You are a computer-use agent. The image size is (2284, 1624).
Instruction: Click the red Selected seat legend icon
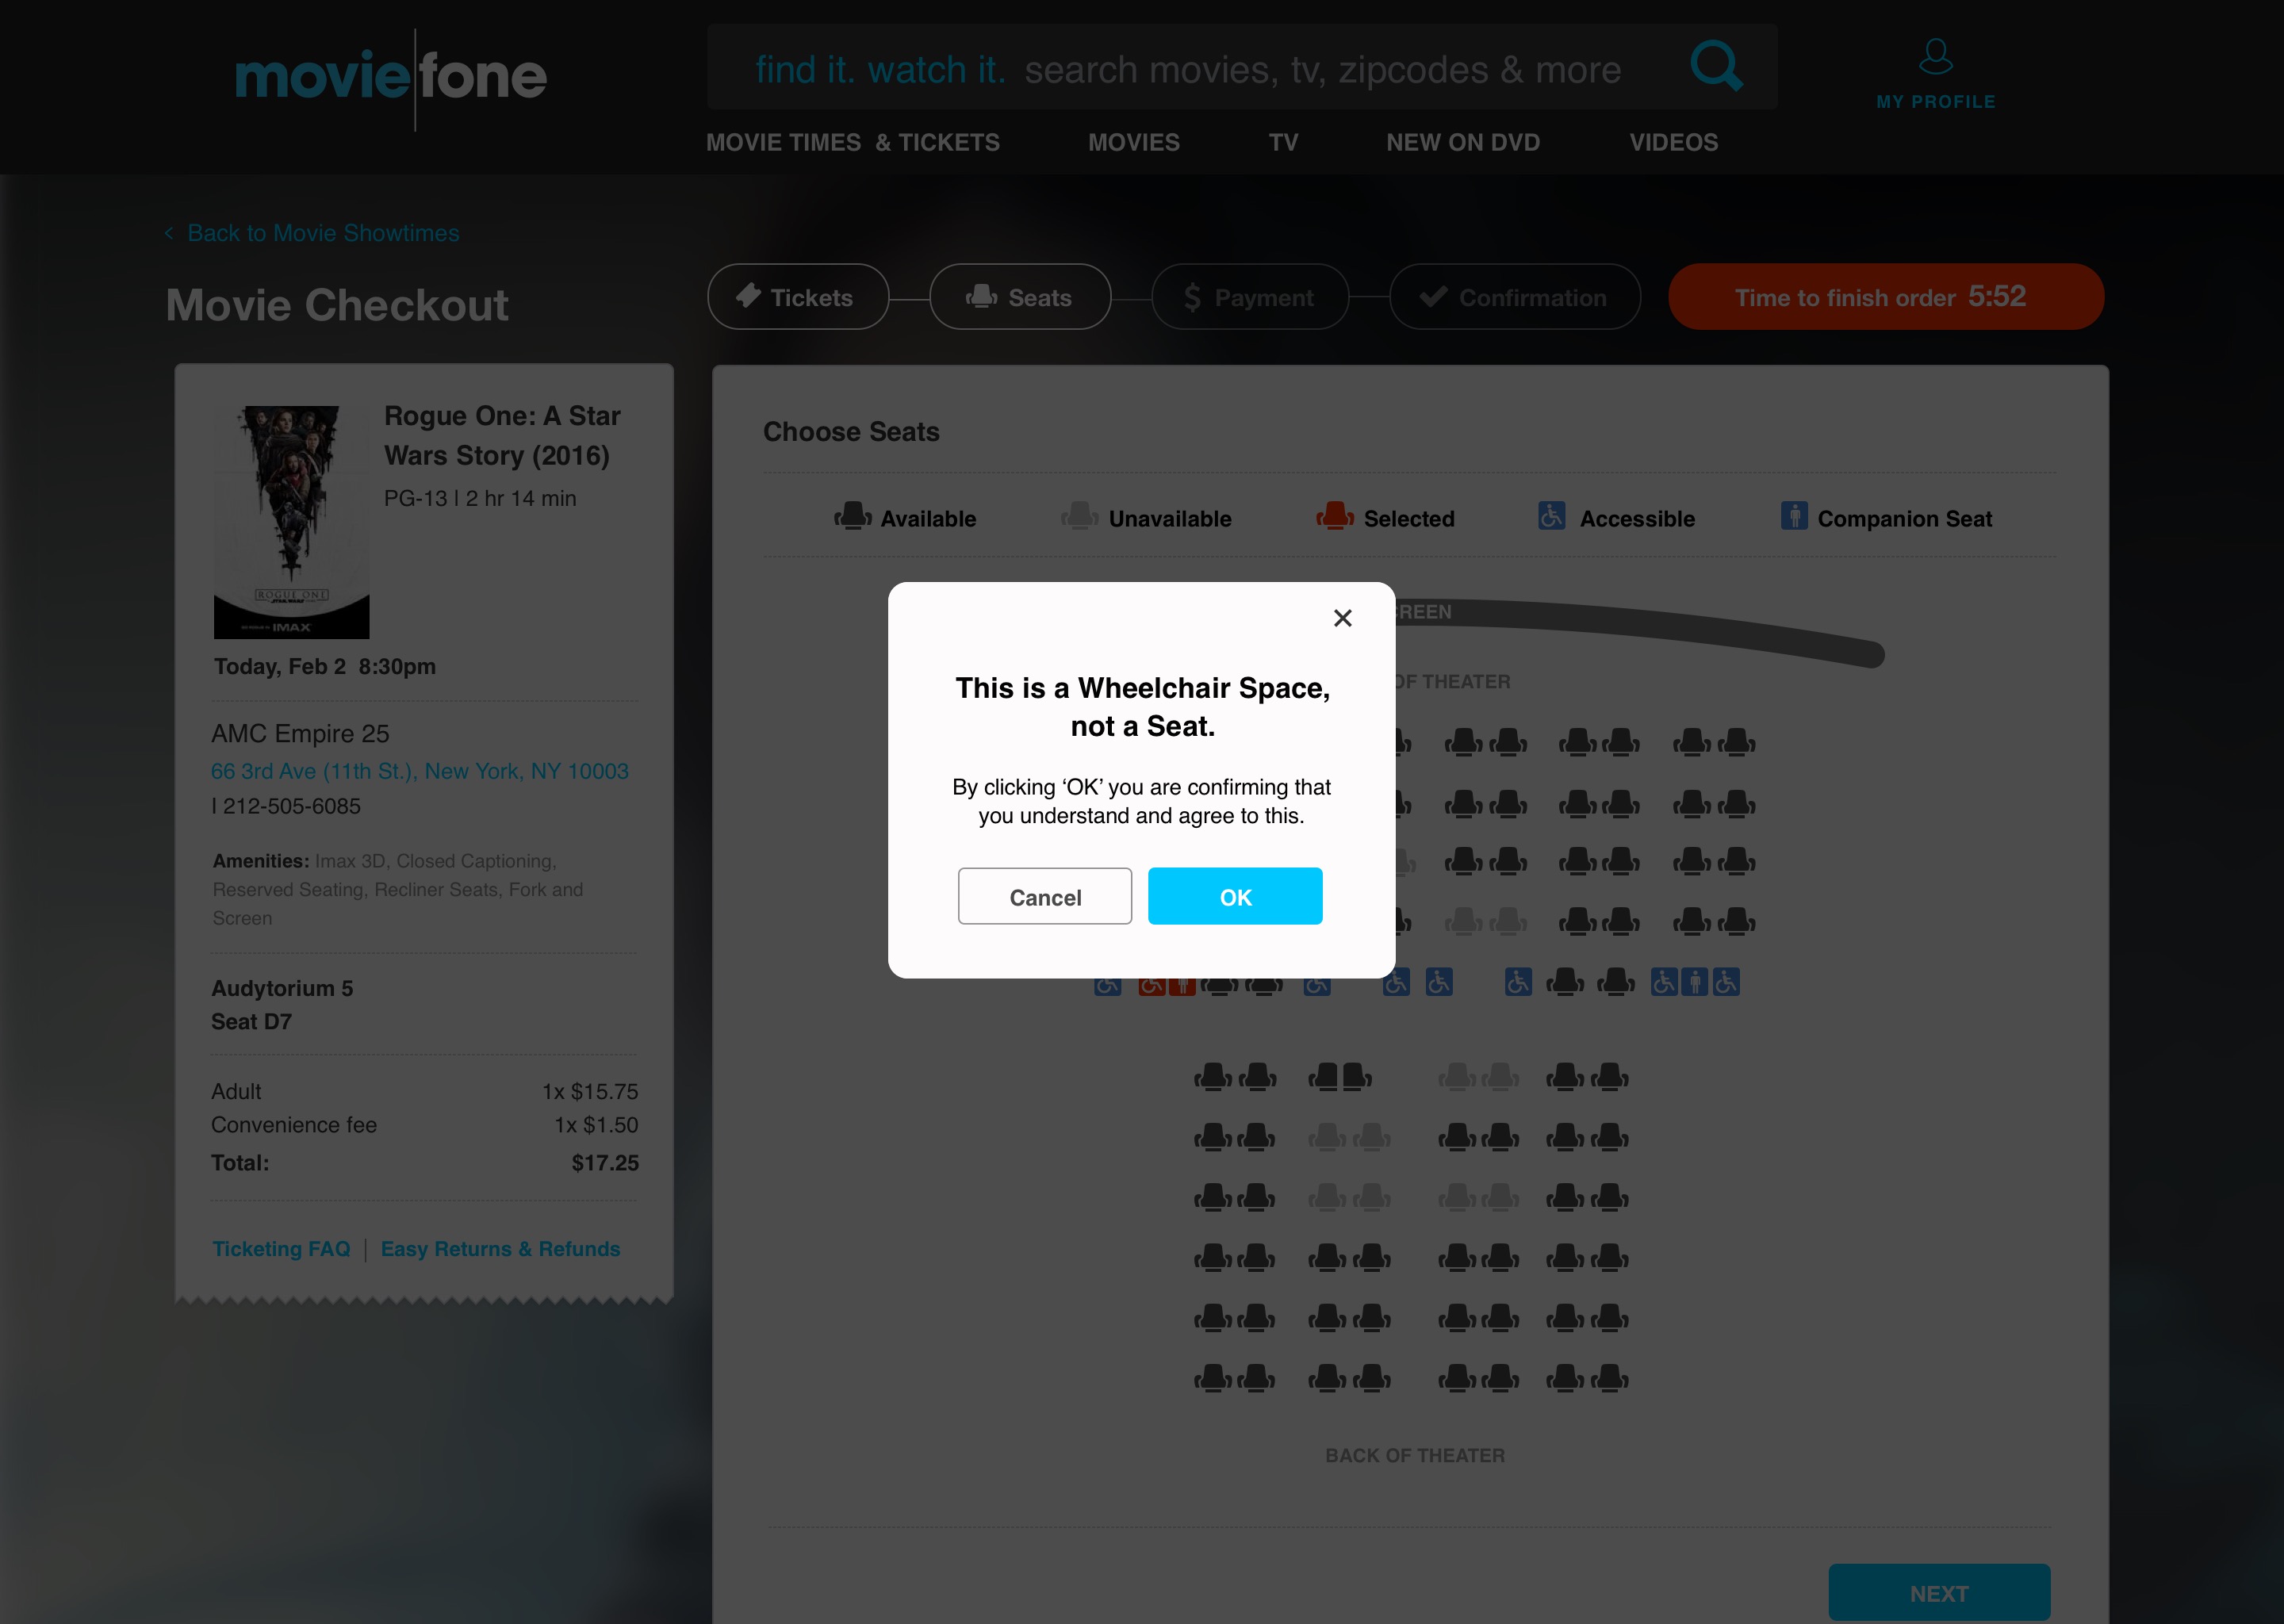coord(1335,516)
